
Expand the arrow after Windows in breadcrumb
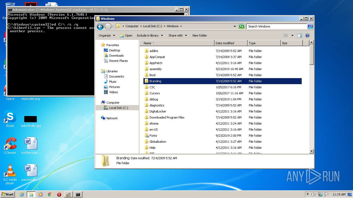pyautogui.click(x=181, y=26)
